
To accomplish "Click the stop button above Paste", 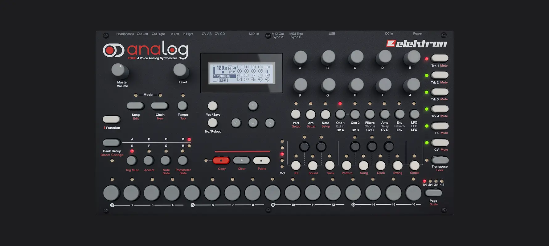I will click(261, 160).
